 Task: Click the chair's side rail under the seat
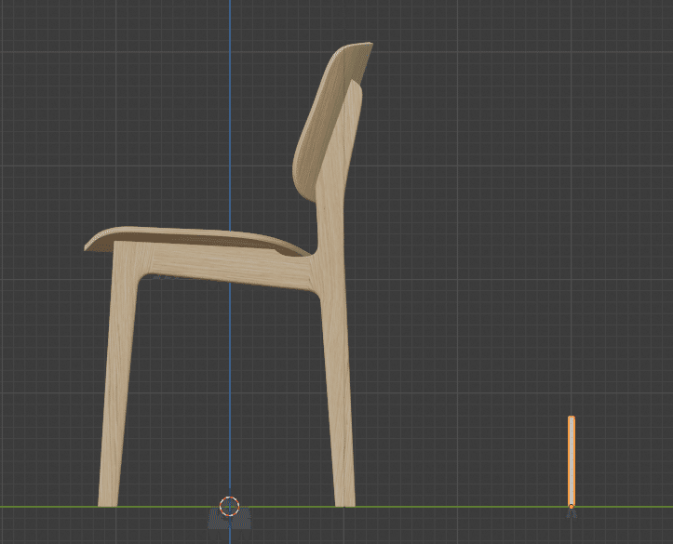[x=232, y=266]
